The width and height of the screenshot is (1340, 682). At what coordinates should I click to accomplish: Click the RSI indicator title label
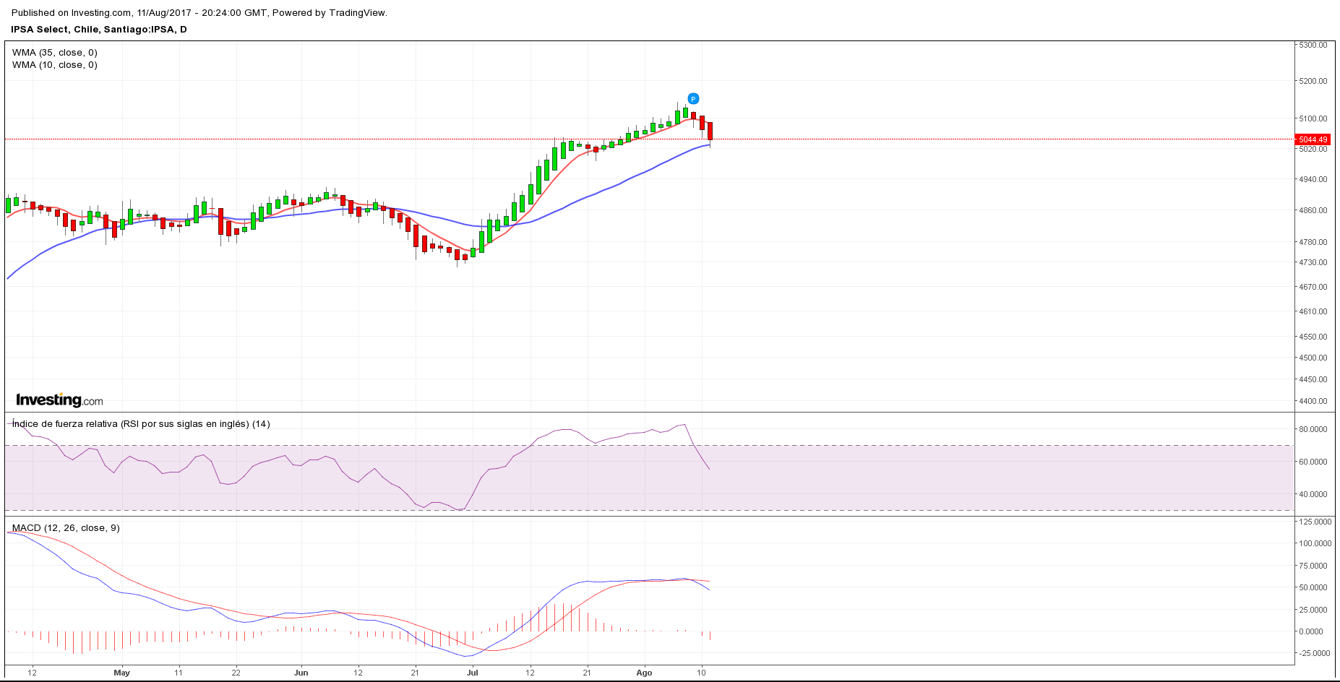(141, 424)
